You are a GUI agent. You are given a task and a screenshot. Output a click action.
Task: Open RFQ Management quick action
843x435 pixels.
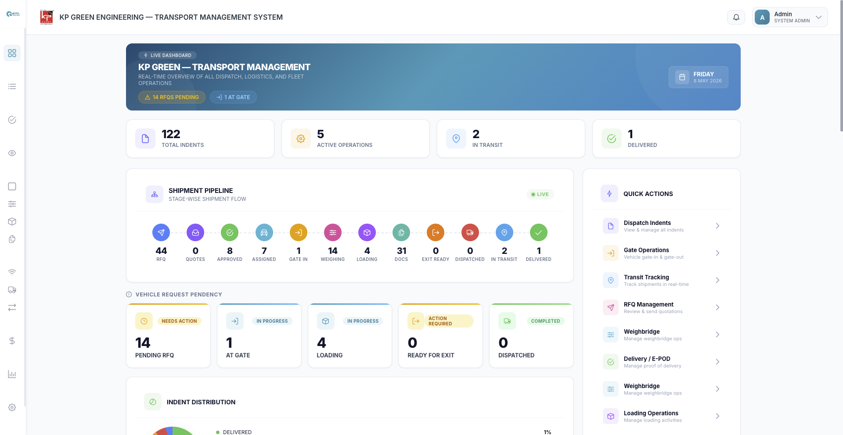coord(662,307)
